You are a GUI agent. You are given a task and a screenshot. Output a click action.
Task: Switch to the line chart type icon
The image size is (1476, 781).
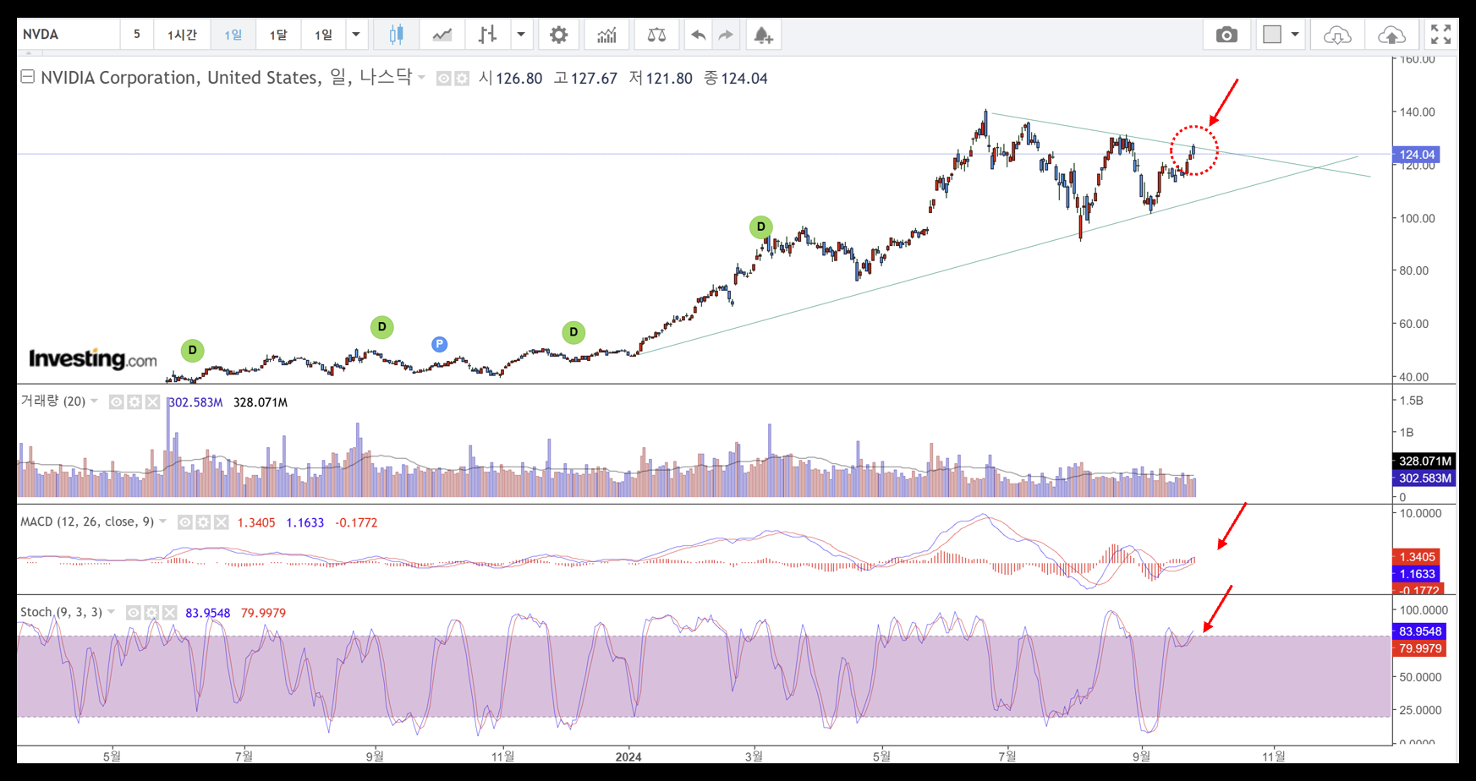coord(442,35)
